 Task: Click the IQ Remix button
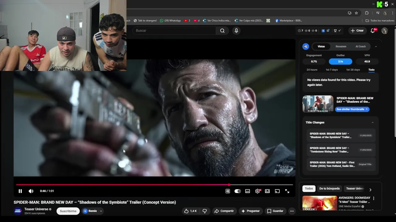coord(90,211)
